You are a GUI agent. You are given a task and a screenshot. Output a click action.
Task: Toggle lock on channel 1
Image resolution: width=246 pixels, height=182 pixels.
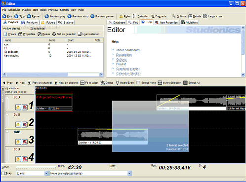(x=18, y=107)
